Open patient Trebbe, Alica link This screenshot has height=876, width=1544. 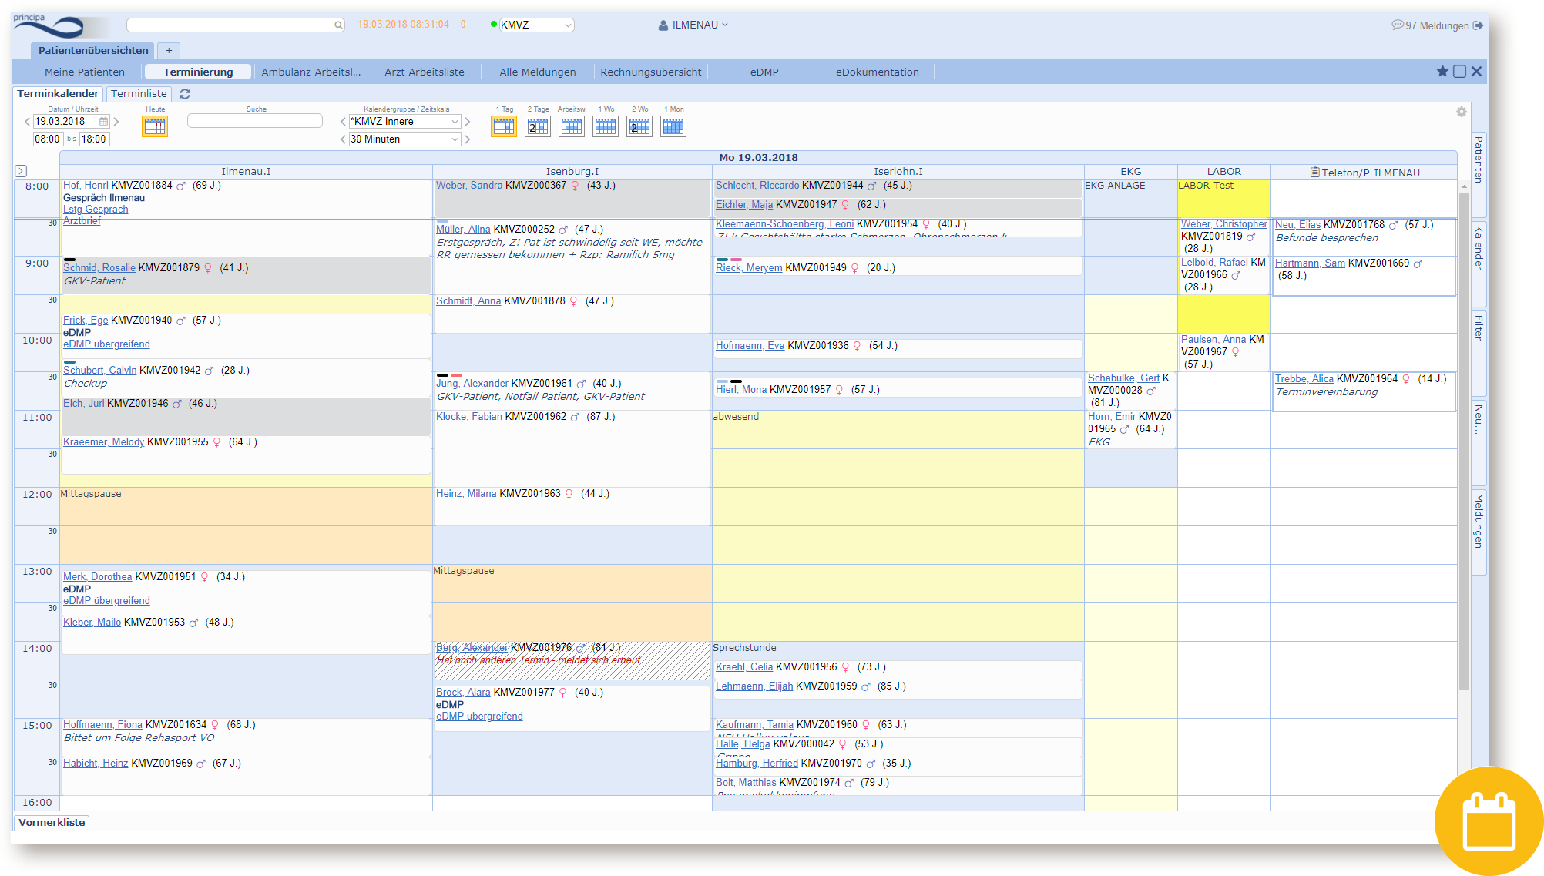[x=1304, y=379]
